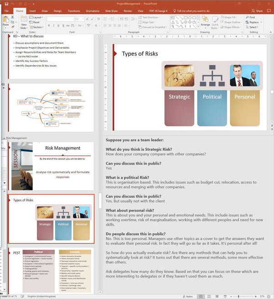
Task: Open the Select dropdown in Editing group
Action: 252,27
